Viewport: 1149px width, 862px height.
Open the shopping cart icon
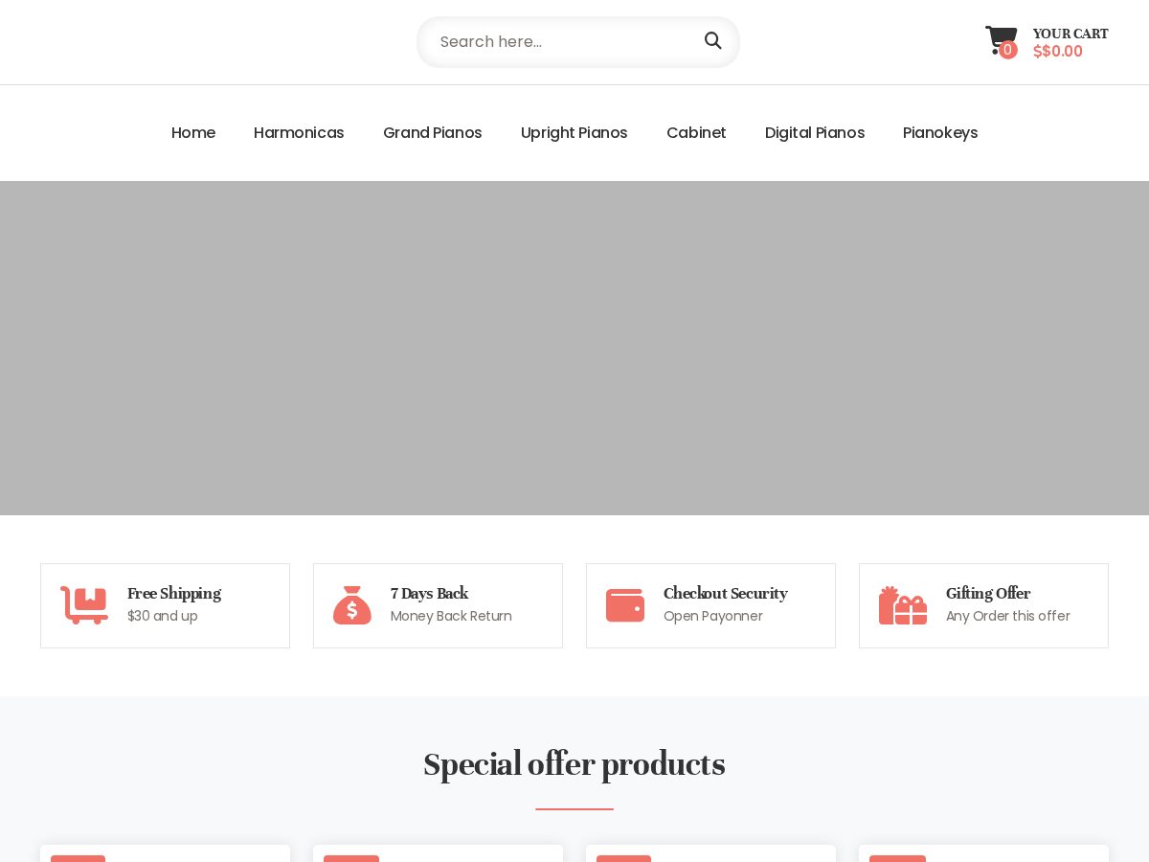tap(1001, 39)
